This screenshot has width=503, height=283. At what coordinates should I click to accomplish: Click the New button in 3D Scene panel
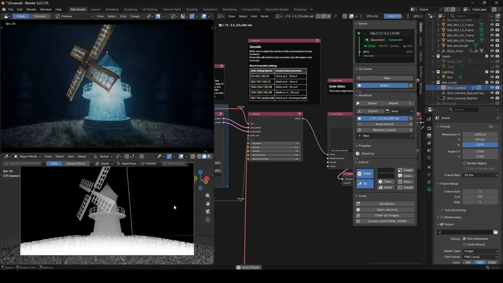point(385,78)
